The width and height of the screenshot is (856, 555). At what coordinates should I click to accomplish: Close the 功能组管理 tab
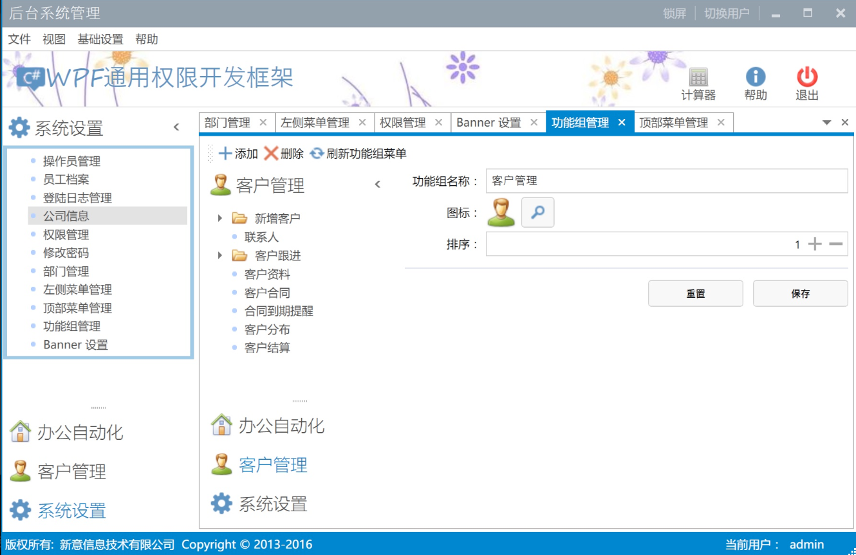pos(622,122)
